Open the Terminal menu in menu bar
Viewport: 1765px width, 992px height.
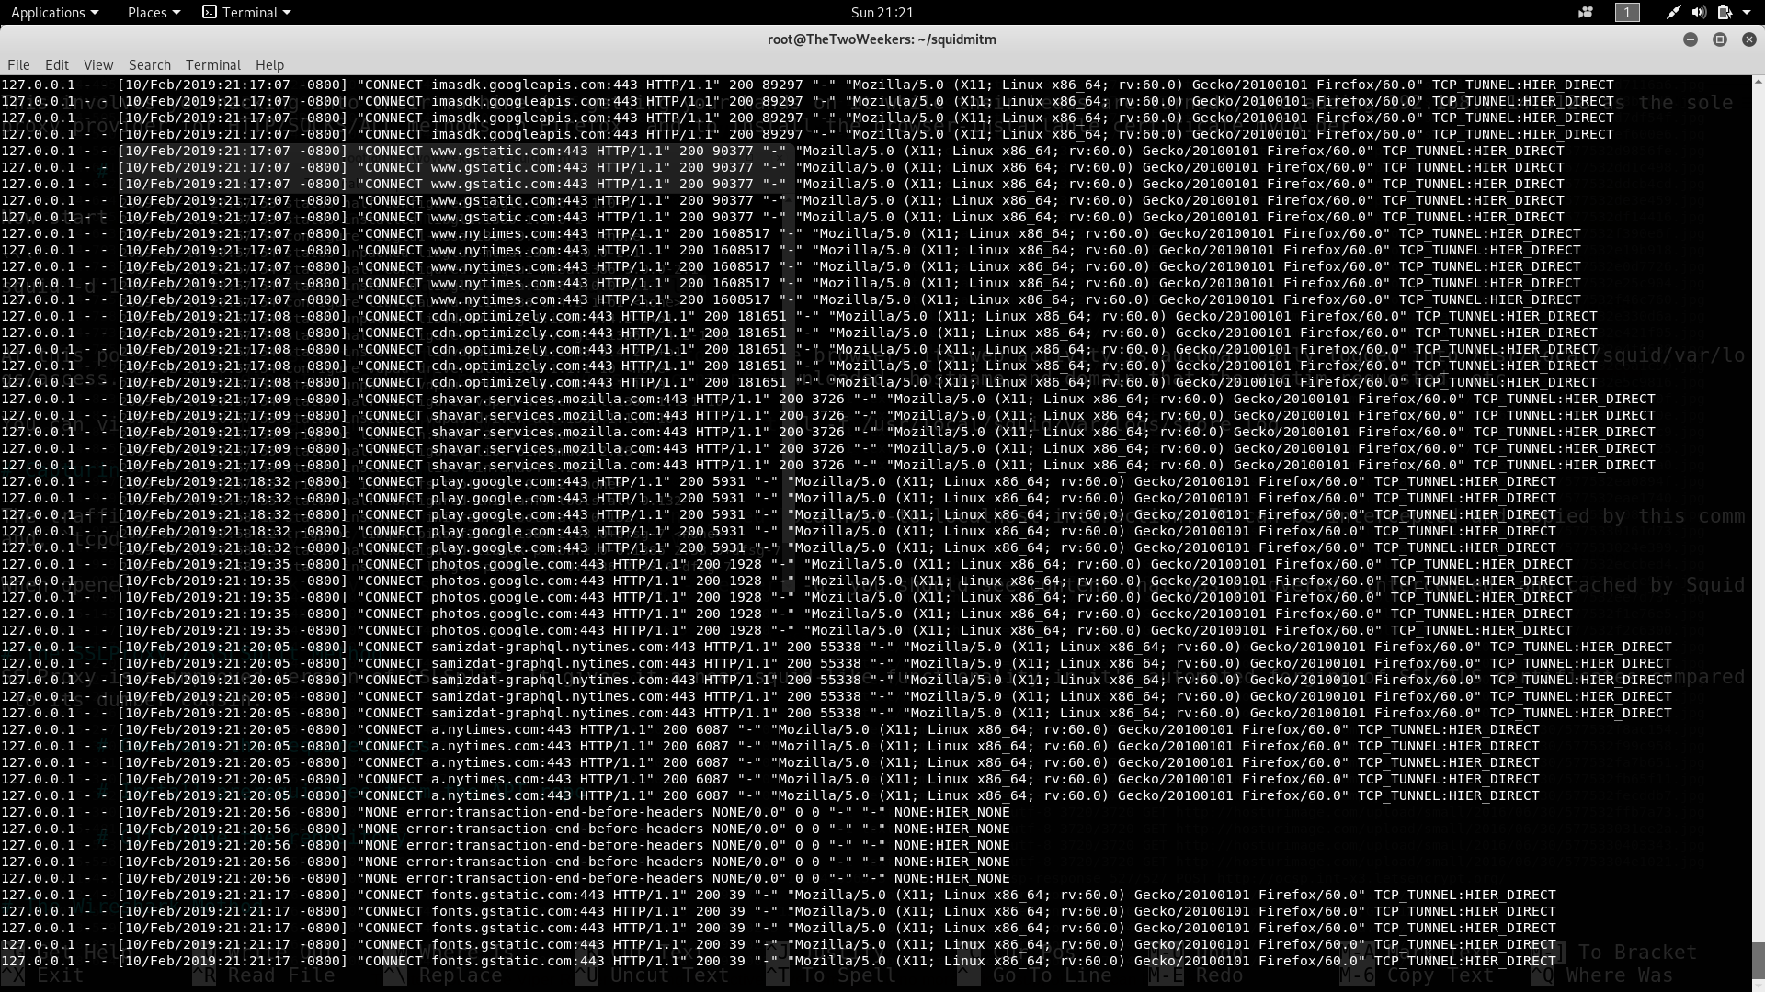tap(212, 65)
